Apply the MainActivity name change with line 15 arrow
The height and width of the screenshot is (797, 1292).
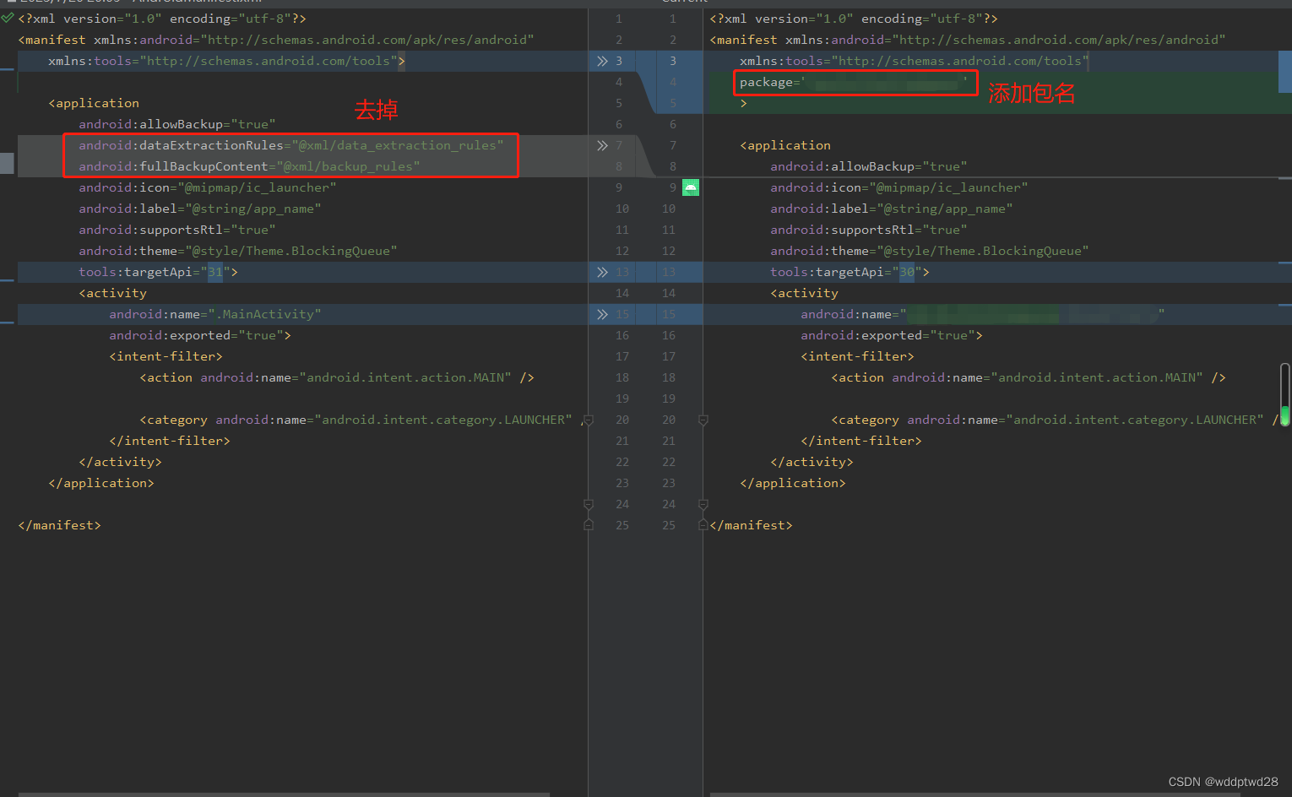coord(602,314)
